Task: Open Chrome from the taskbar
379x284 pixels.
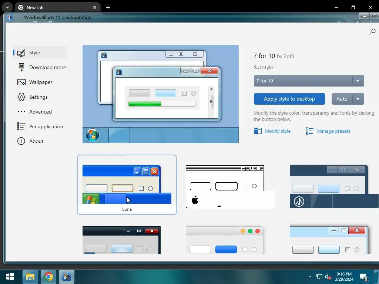Action: click(x=48, y=277)
